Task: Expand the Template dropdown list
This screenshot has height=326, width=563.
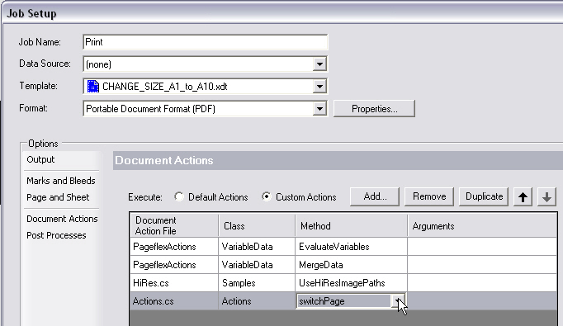Action: (x=319, y=87)
